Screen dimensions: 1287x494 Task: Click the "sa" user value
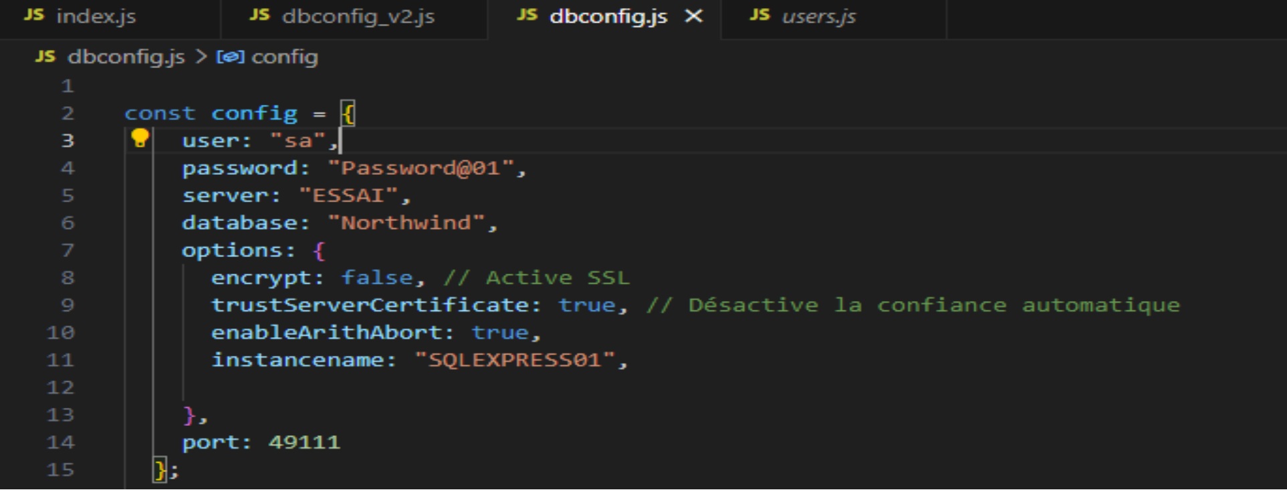[x=298, y=141]
